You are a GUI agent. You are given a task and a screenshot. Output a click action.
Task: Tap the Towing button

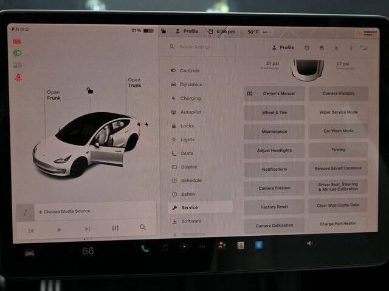tap(338, 150)
